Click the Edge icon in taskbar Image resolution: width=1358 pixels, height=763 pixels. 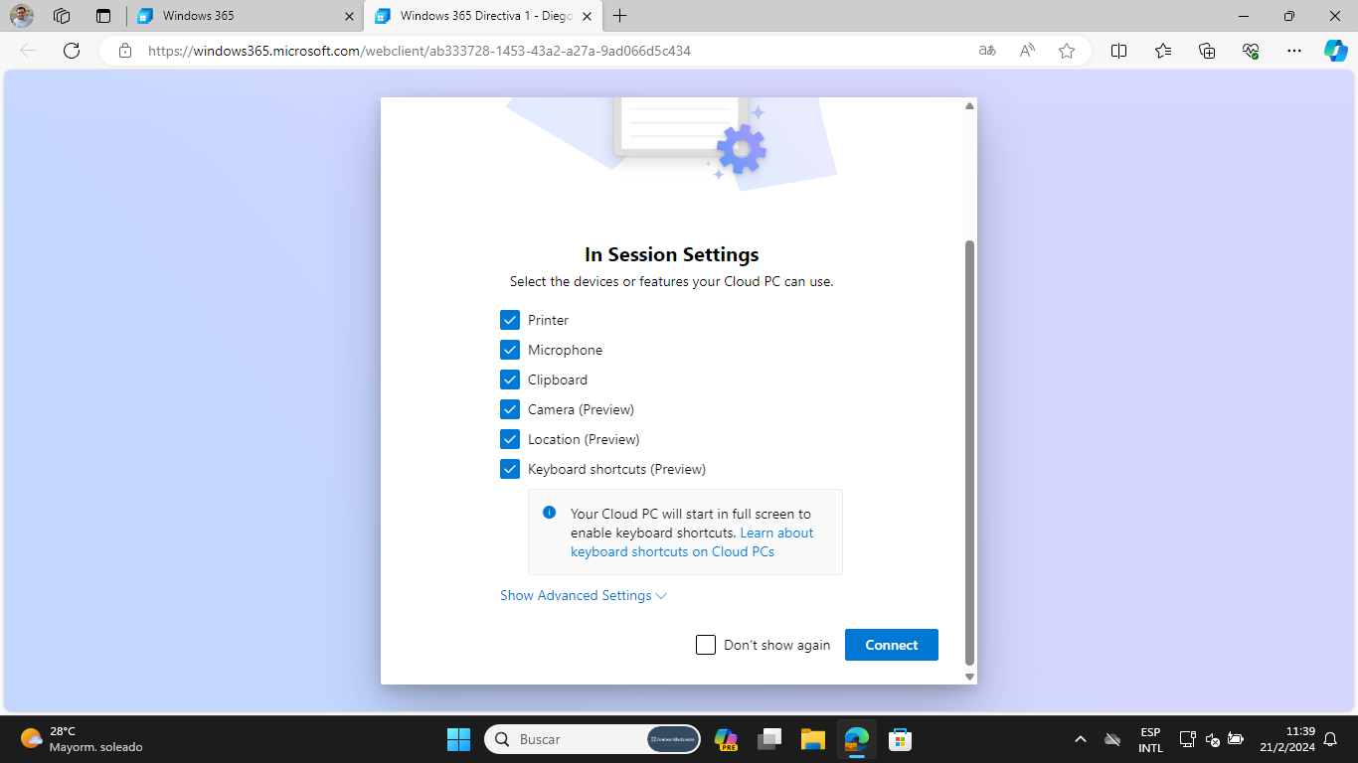coord(857,739)
